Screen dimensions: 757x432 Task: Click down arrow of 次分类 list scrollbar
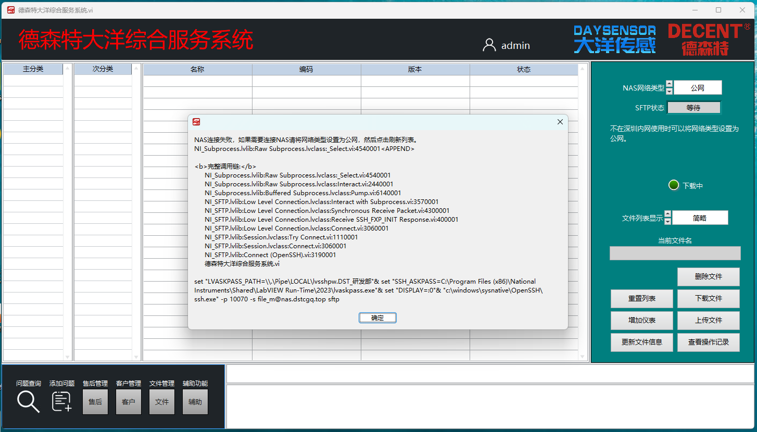(x=136, y=357)
